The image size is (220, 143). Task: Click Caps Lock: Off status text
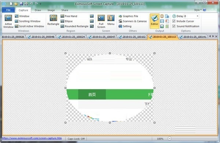tap(76, 139)
